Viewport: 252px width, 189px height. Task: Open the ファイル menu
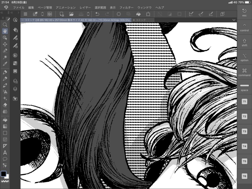pos(19,8)
